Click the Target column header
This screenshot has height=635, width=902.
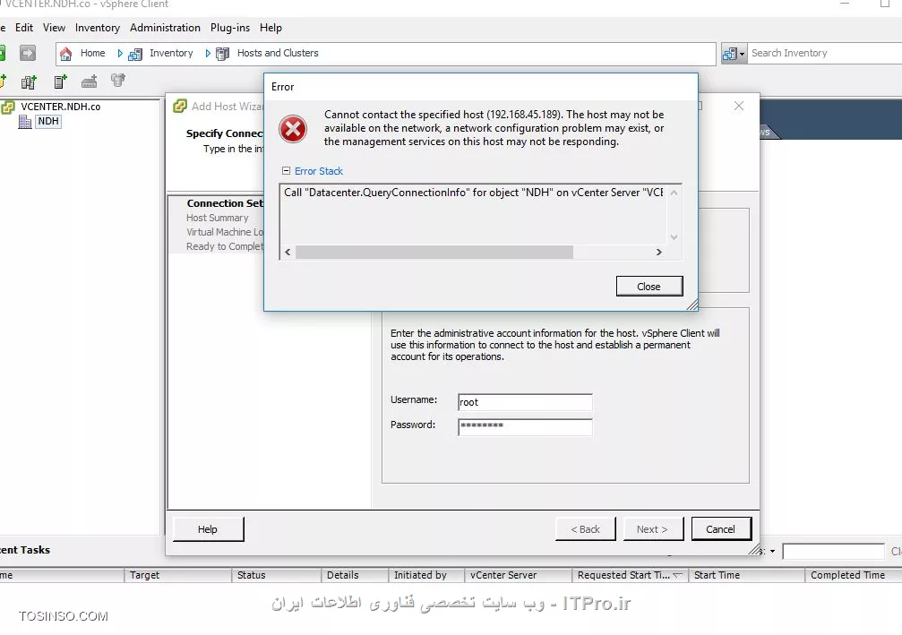[177, 575]
